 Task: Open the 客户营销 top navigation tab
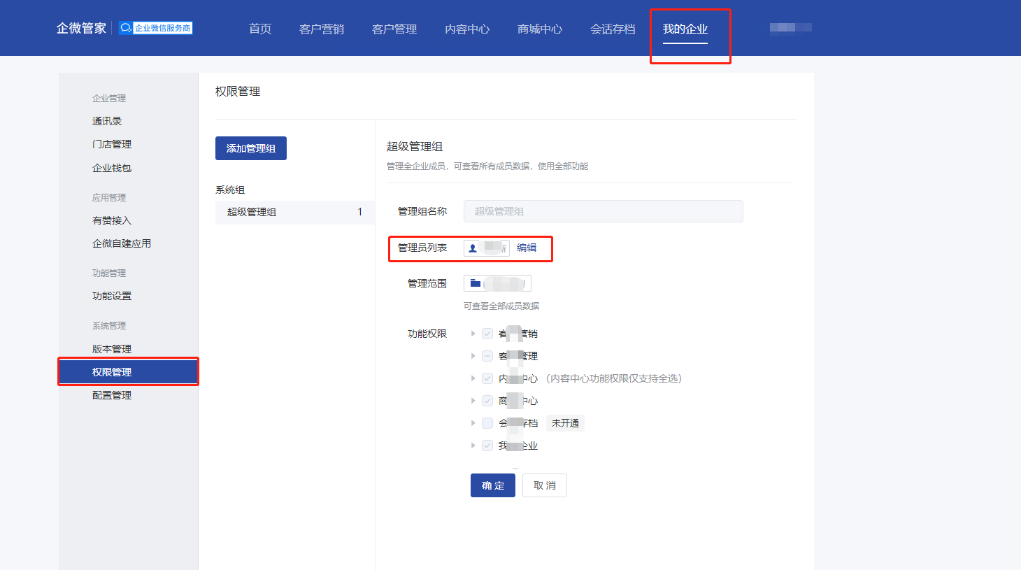[x=322, y=29]
